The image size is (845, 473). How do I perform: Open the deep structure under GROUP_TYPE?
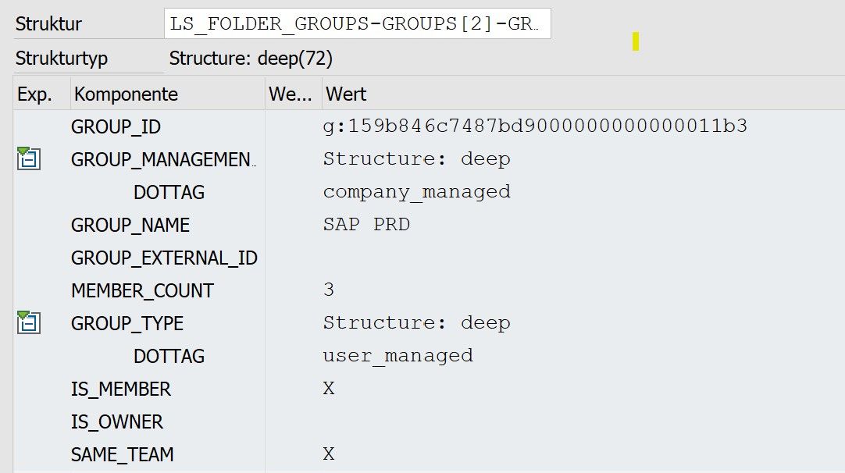pyautogui.click(x=31, y=323)
